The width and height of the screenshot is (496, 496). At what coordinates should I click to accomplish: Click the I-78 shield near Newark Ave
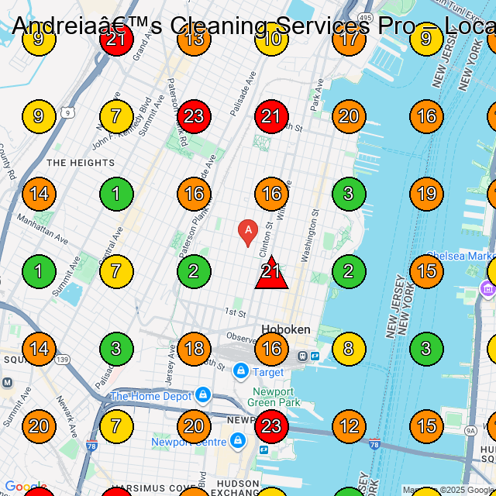(x=91, y=446)
